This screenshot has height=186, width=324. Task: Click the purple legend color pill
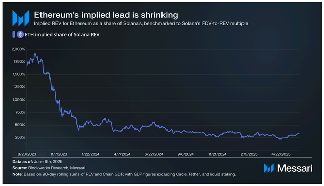click(14, 35)
